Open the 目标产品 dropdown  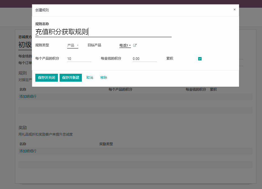(x=125, y=45)
